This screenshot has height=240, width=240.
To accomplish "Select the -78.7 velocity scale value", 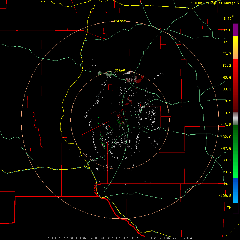I will tap(226, 172).
